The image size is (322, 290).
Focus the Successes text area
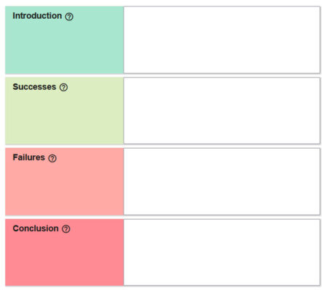(x=222, y=111)
